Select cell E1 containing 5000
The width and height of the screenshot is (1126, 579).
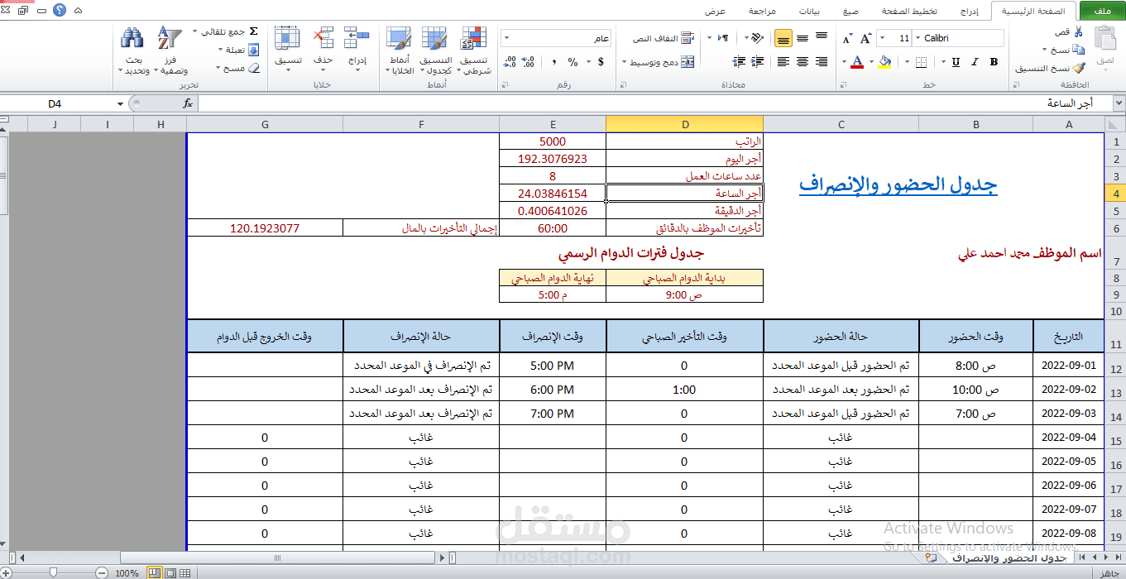(552, 141)
